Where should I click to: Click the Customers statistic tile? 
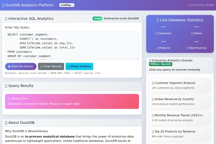pyautogui.click(x=163, y=30)
